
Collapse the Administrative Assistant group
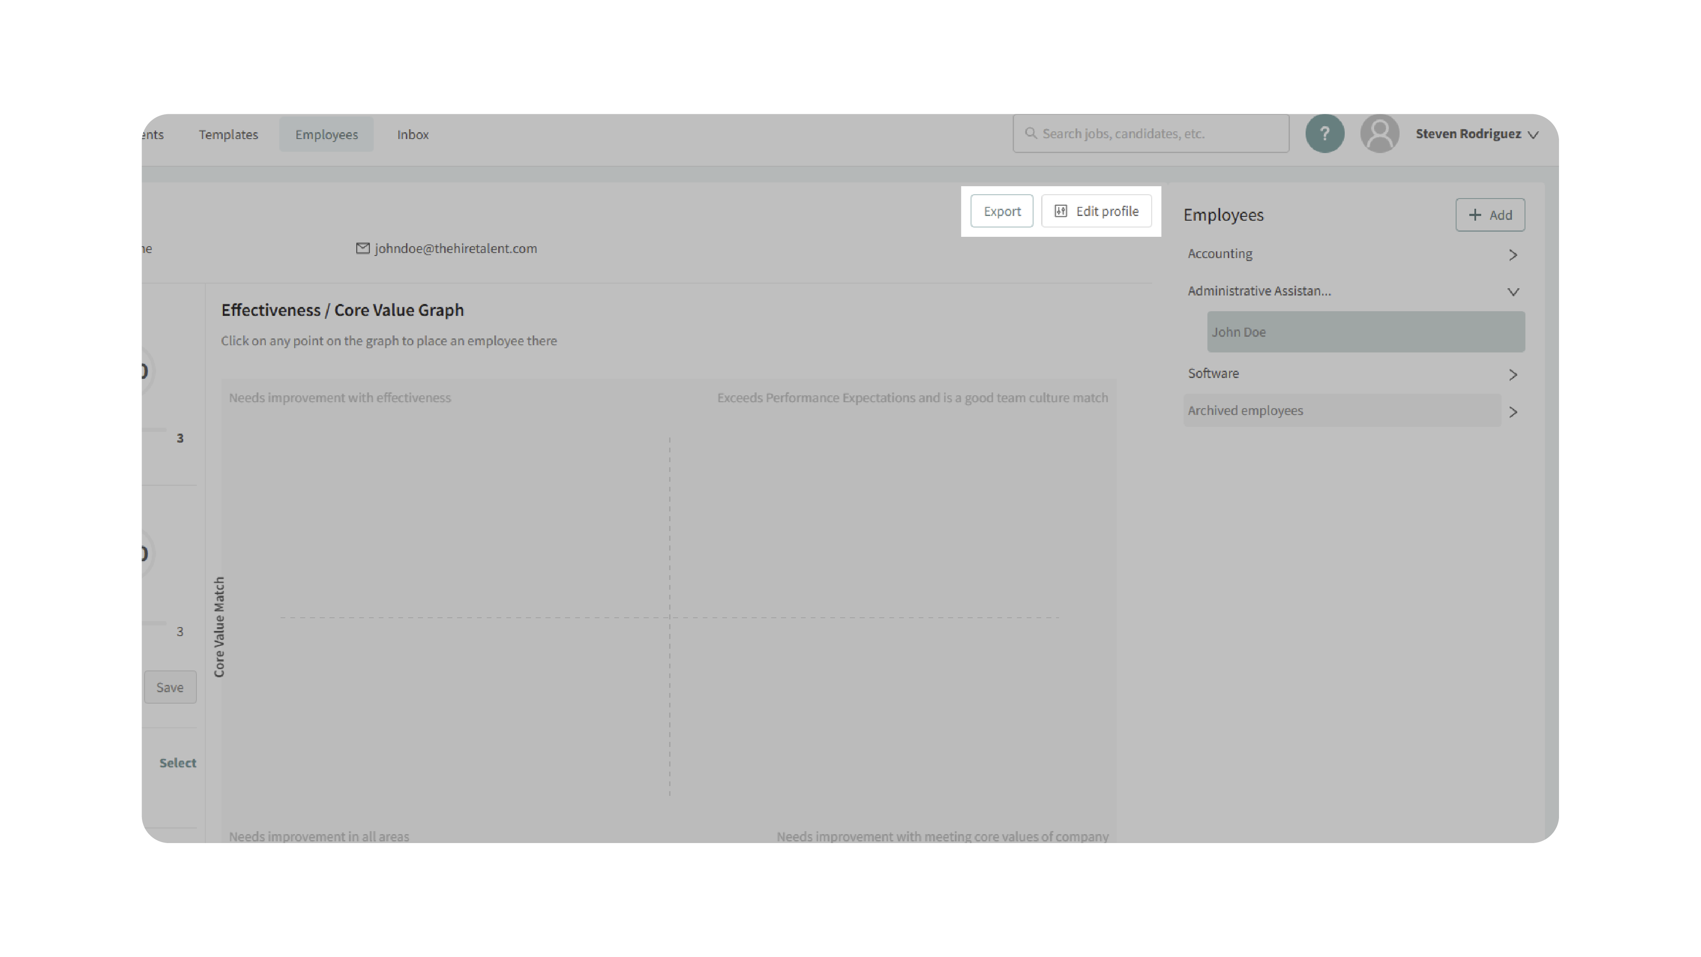click(x=1513, y=292)
